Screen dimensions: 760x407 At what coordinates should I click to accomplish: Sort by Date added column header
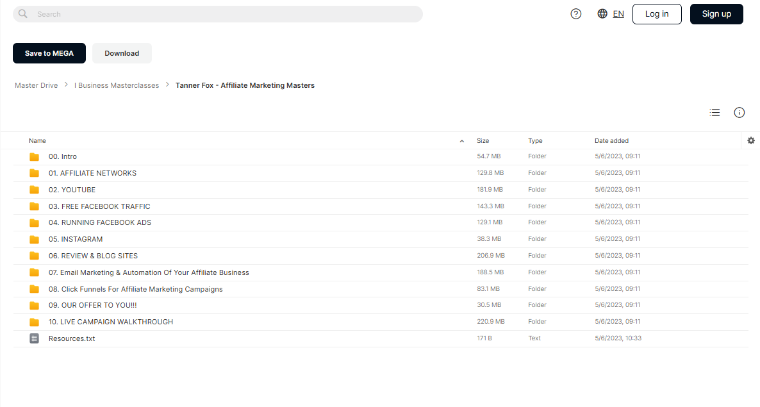coord(611,140)
